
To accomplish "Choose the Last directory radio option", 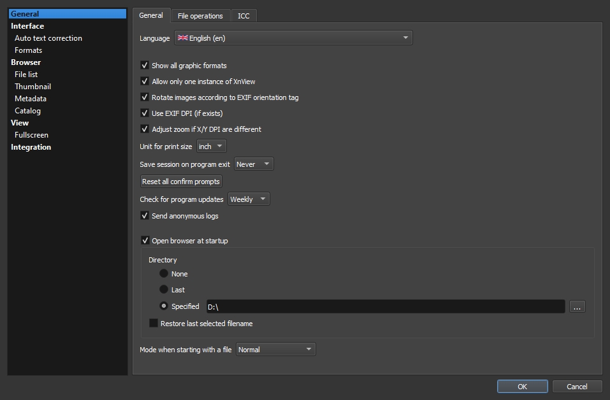I will point(164,290).
